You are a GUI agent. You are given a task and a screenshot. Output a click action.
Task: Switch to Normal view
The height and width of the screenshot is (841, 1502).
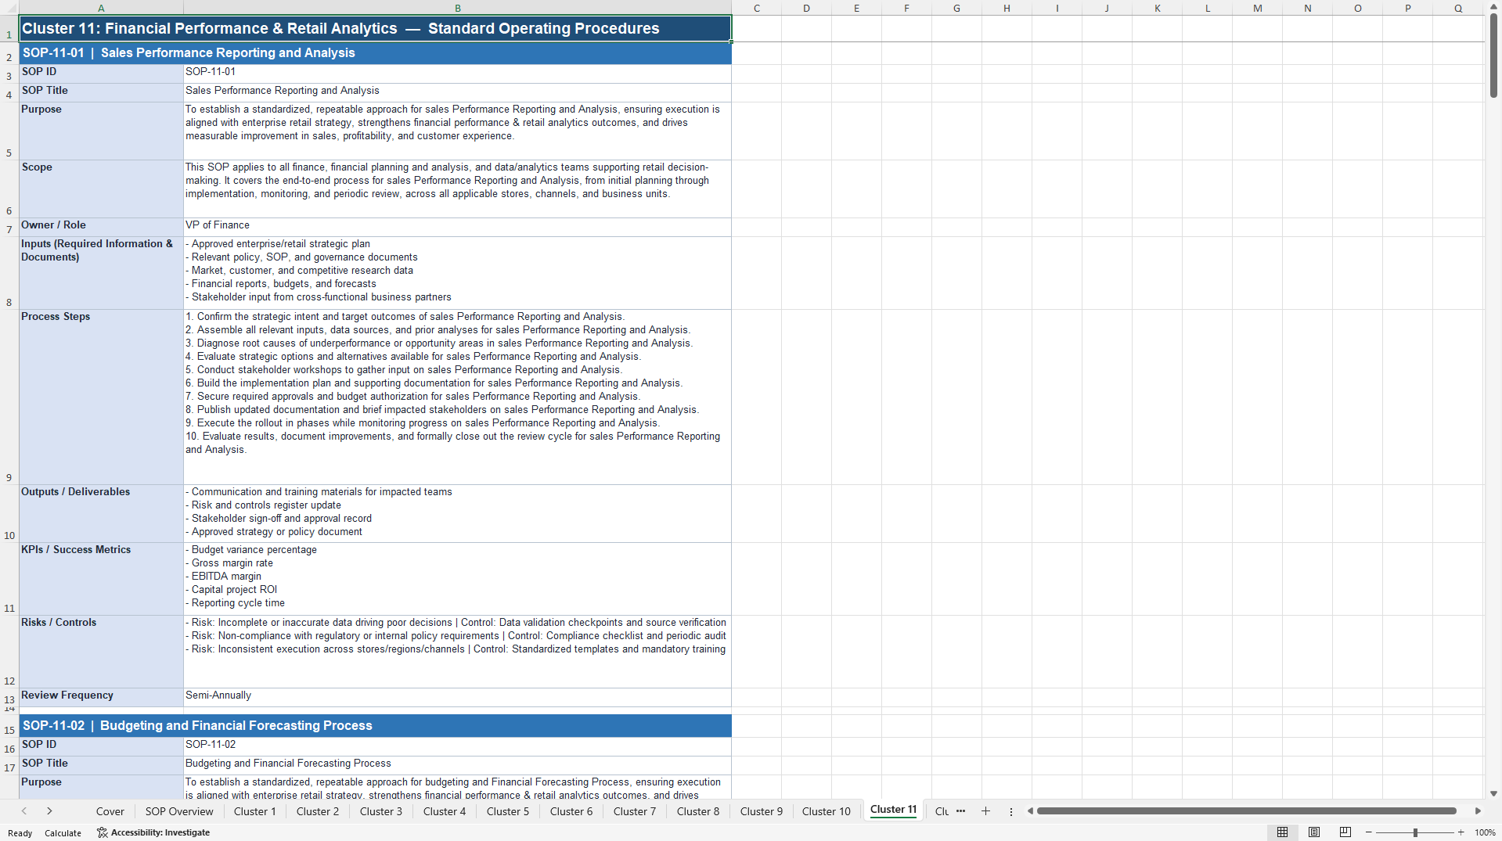pos(1282,832)
